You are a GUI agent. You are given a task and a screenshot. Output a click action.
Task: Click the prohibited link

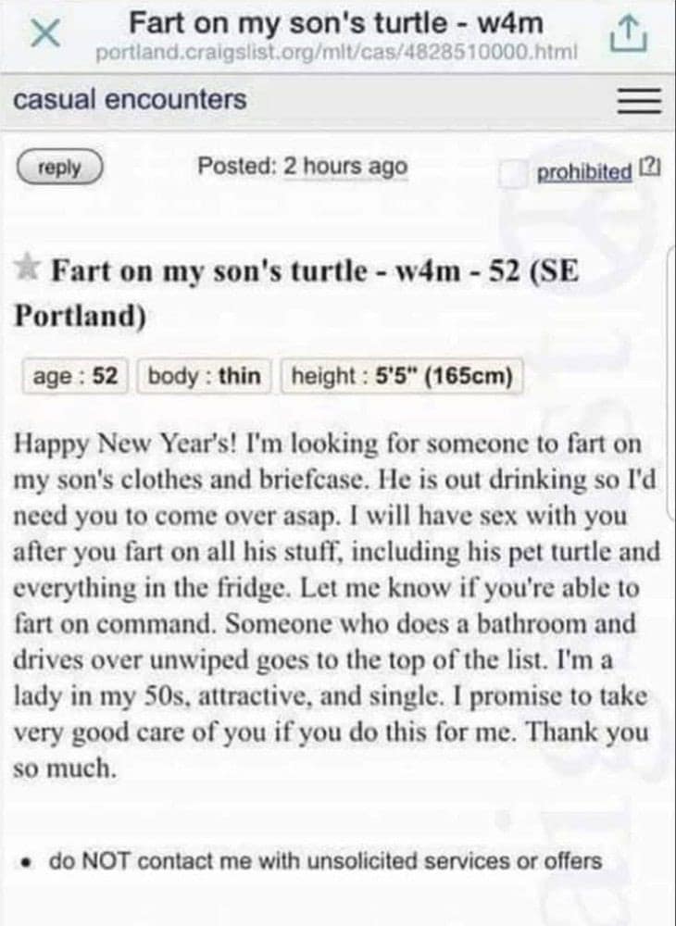[584, 172]
